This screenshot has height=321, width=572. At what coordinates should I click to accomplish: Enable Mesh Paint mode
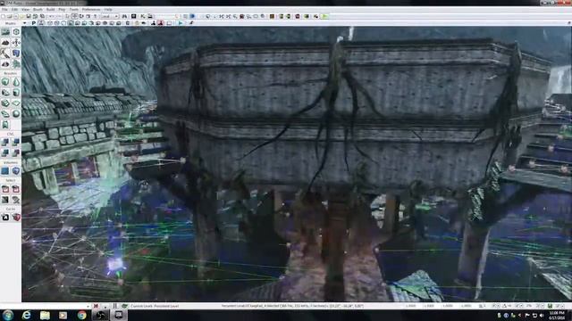pyautogui.click(x=5, y=53)
